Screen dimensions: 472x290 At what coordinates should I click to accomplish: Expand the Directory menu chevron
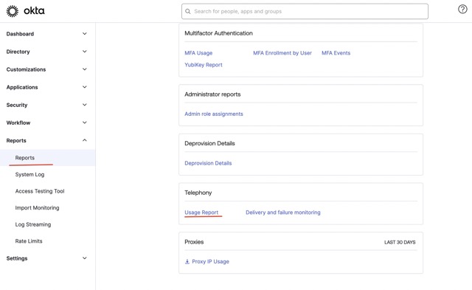click(85, 52)
